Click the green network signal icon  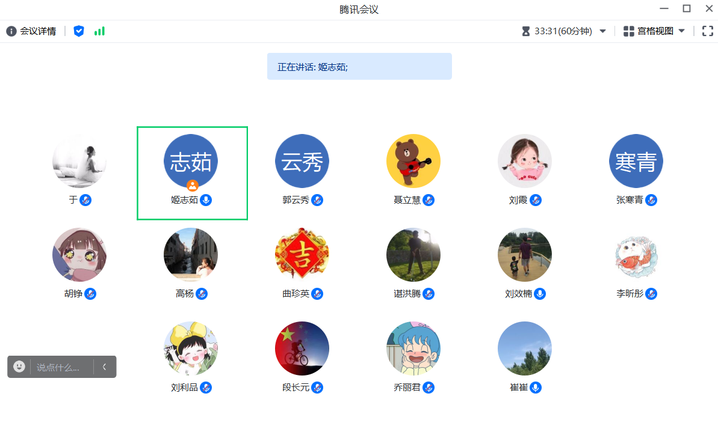click(x=99, y=31)
